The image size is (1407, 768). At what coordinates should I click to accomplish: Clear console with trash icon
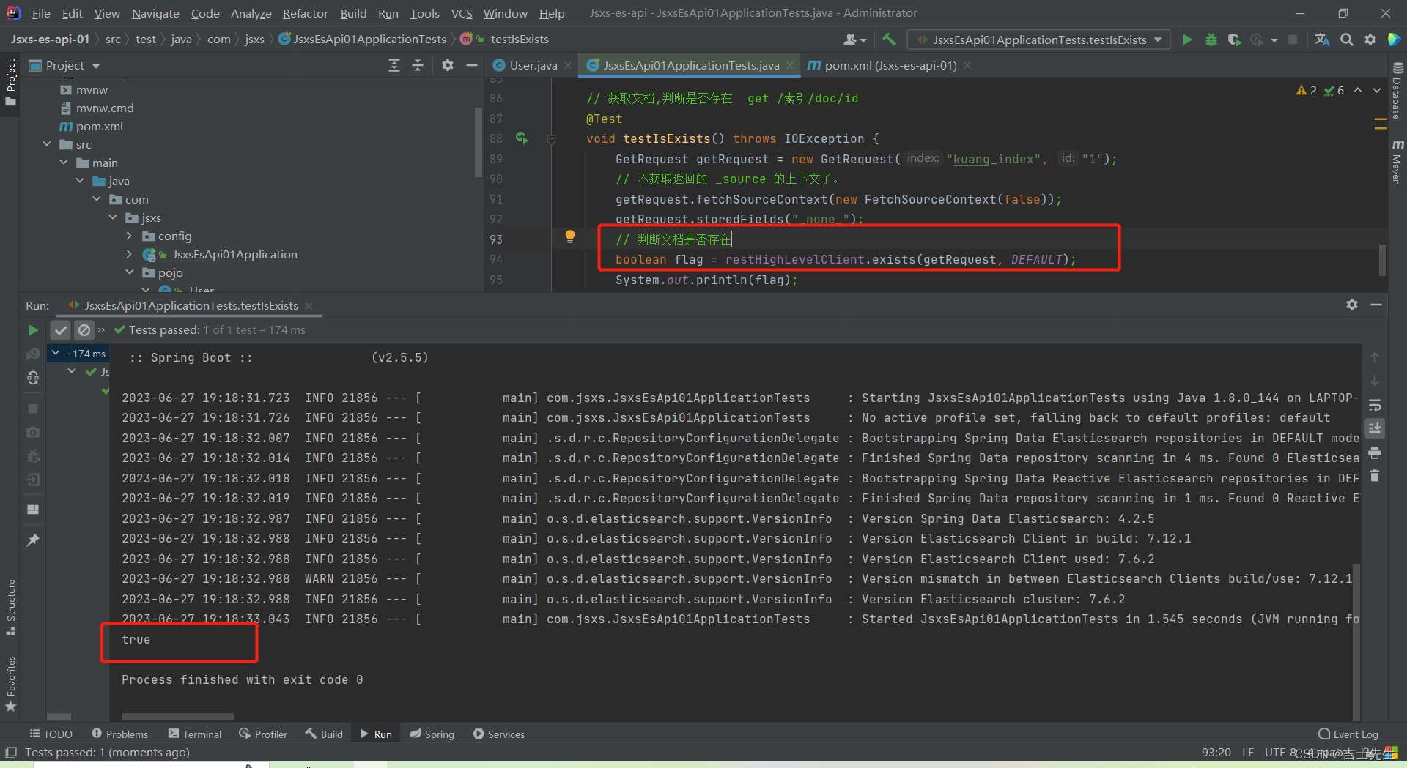pyautogui.click(x=1375, y=476)
